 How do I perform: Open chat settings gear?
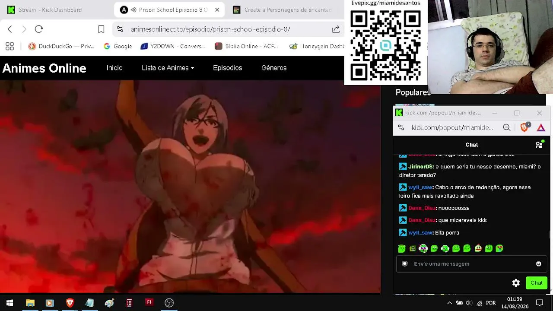(516, 283)
